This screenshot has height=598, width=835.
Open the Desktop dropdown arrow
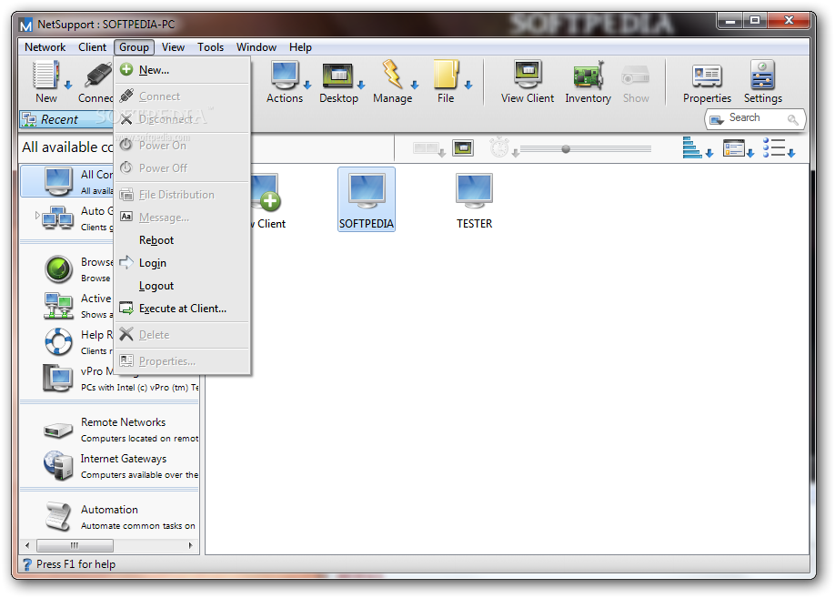point(361,85)
